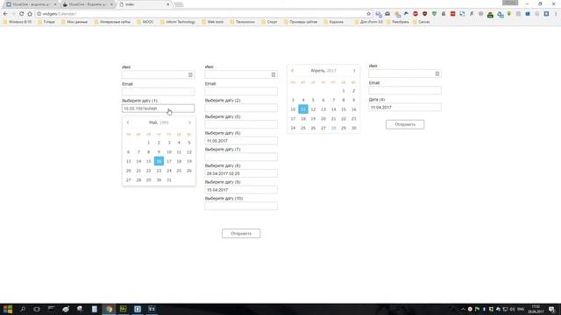Pick day 31 in the Май calendar popup
The width and height of the screenshot is (561, 315).
click(169, 180)
